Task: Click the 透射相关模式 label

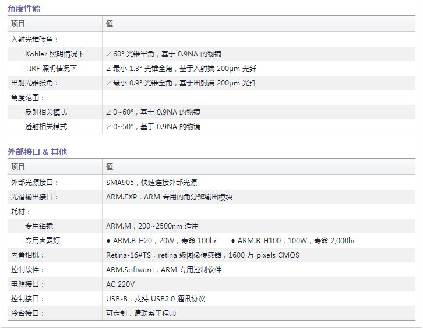Action: (x=46, y=127)
